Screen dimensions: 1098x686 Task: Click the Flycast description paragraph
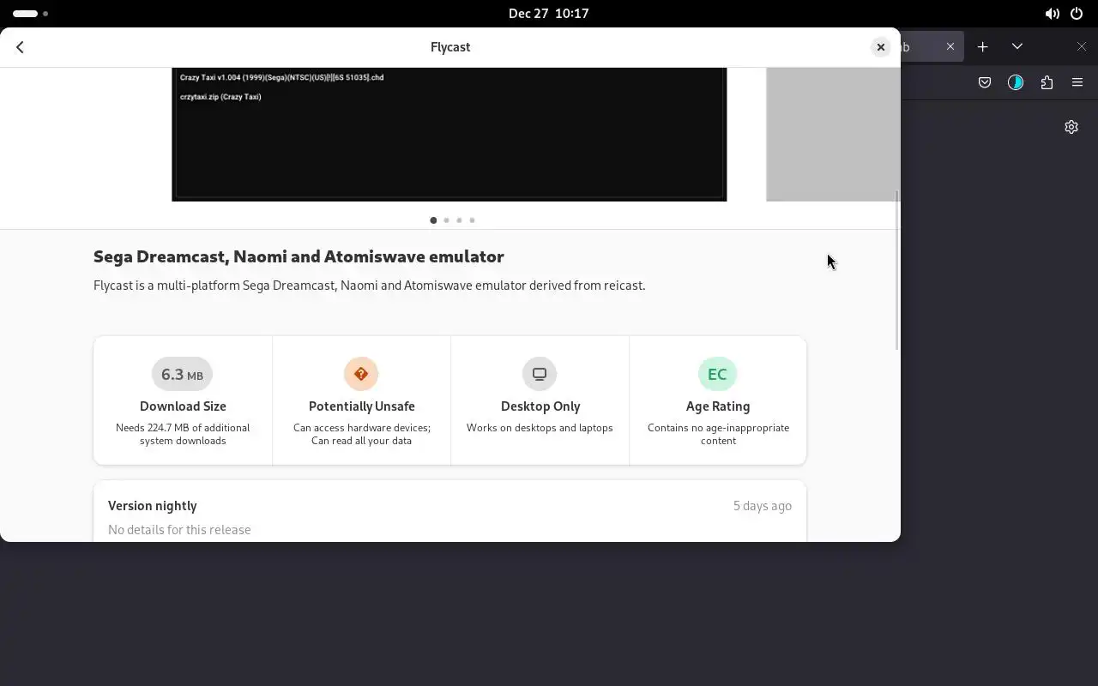pyautogui.click(x=369, y=286)
